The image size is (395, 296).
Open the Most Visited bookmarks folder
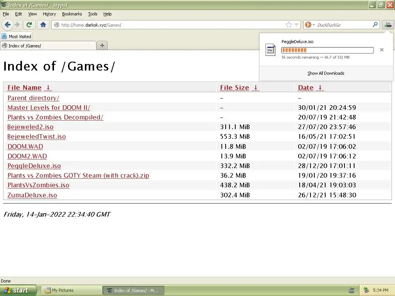coord(17,37)
